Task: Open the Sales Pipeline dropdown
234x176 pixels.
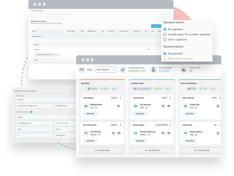Action: pyautogui.click(x=105, y=69)
